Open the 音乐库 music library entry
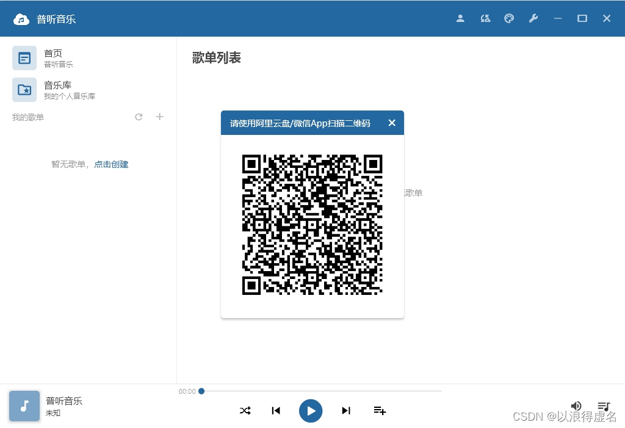The width and height of the screenshot is (625, 428). 88,90
